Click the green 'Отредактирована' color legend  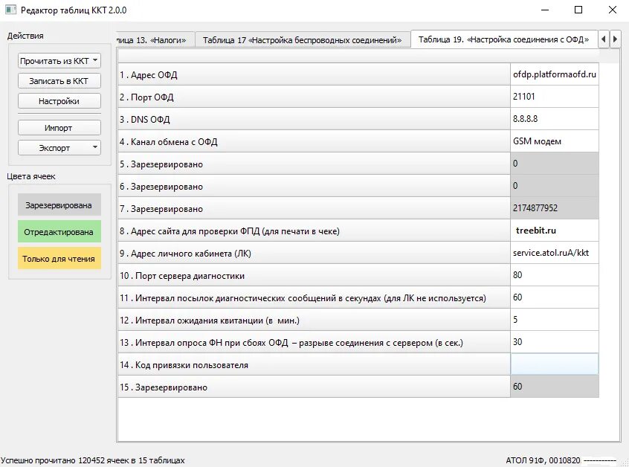click(x=59, y=231)
